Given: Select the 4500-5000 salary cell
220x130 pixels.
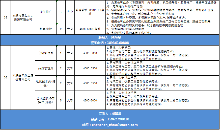Looking at the screenshot, I should [90, 53].
